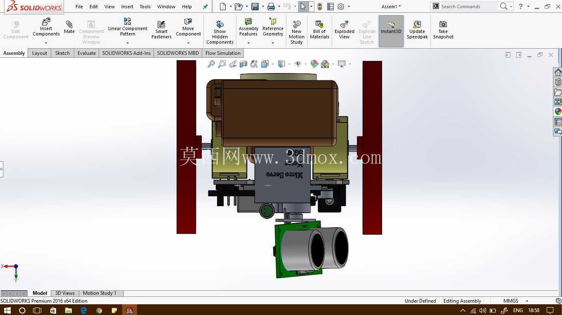The image size is (562, 315).
Task: Open the Tools menu
Action: point(145,7)
